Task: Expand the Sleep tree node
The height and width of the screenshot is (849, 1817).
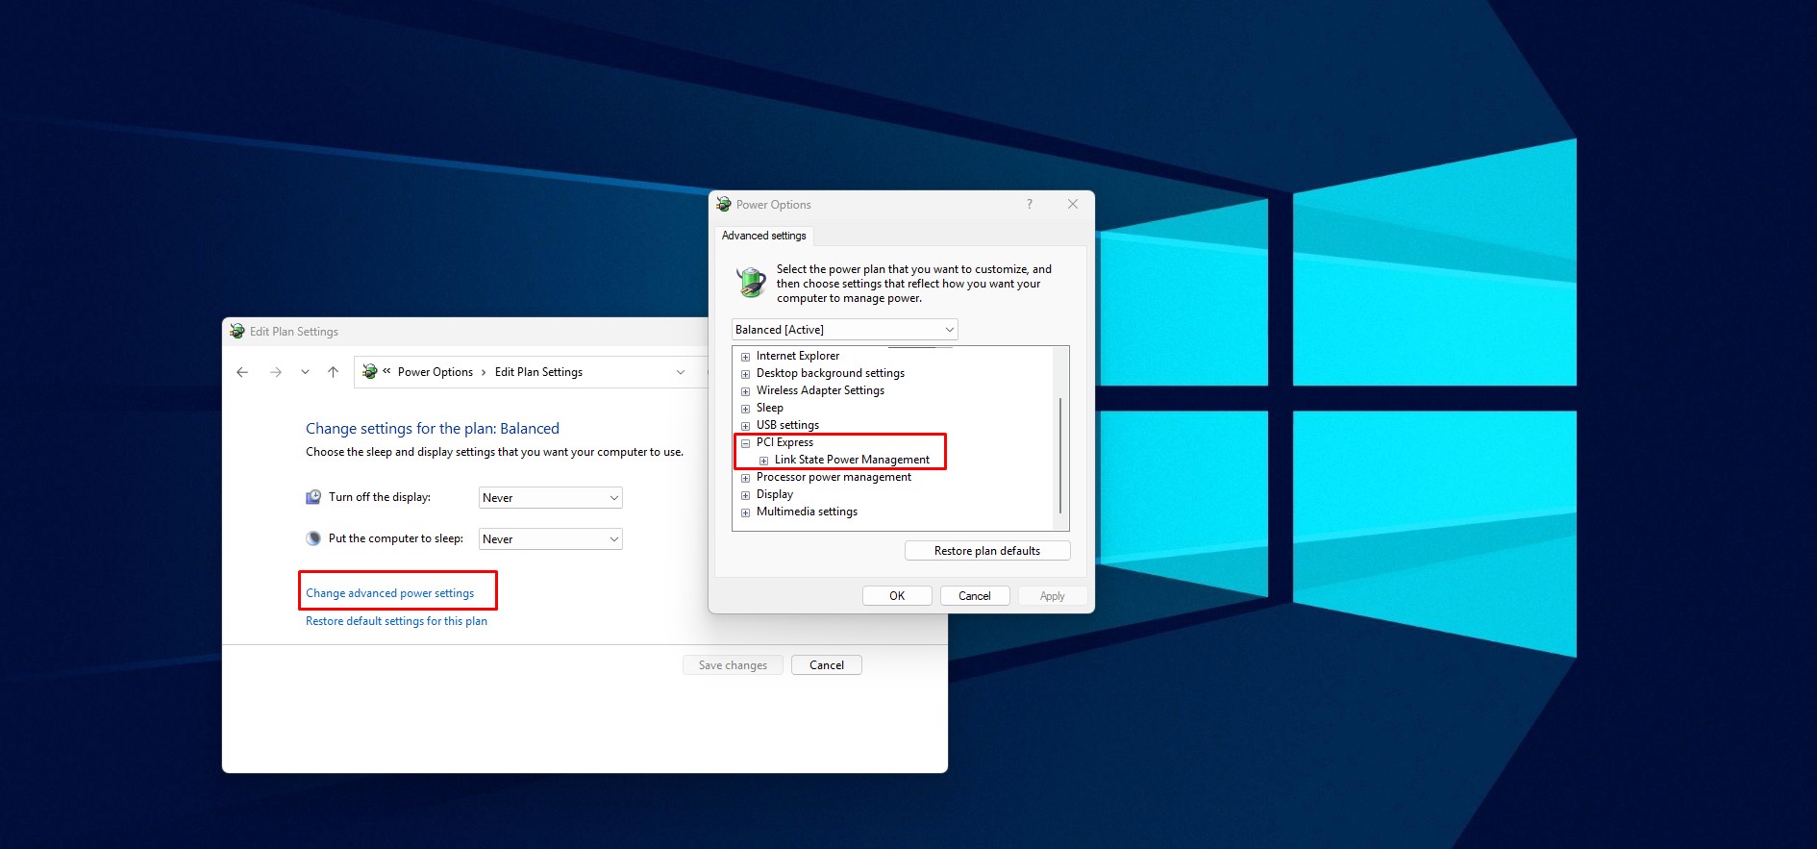Action: [745, 409]
